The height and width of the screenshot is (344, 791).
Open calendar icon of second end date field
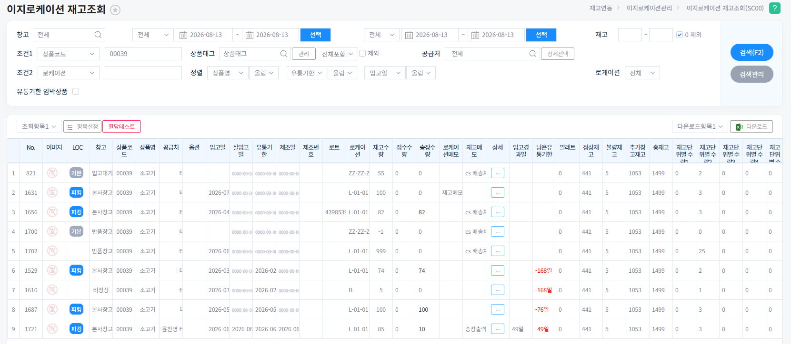coord(475,35)
